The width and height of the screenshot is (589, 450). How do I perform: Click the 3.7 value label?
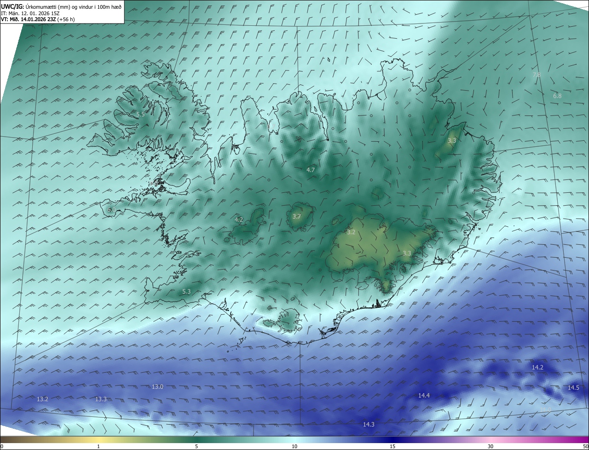297,216
